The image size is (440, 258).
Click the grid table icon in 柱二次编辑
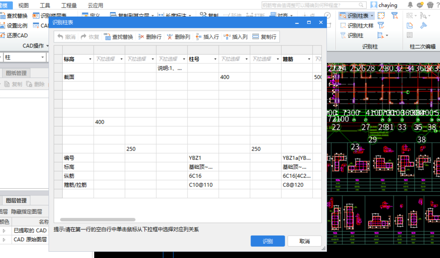tap(410, 35)
